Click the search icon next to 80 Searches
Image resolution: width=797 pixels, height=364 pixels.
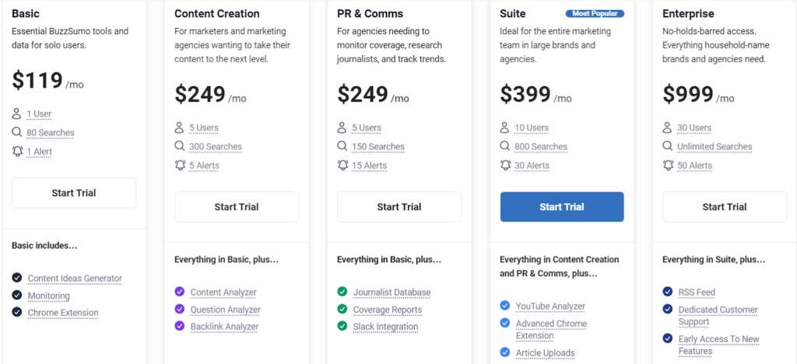point(17,132)
